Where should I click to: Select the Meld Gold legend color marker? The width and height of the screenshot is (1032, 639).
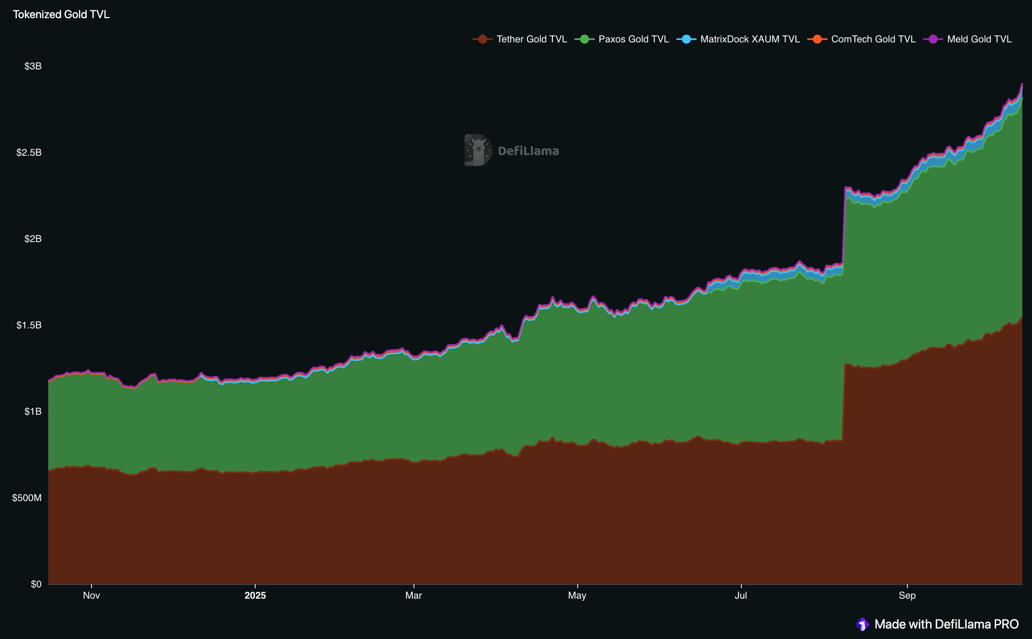932,39
